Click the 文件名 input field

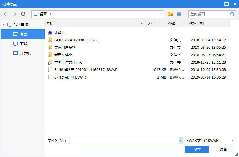(x=124, y=141)
